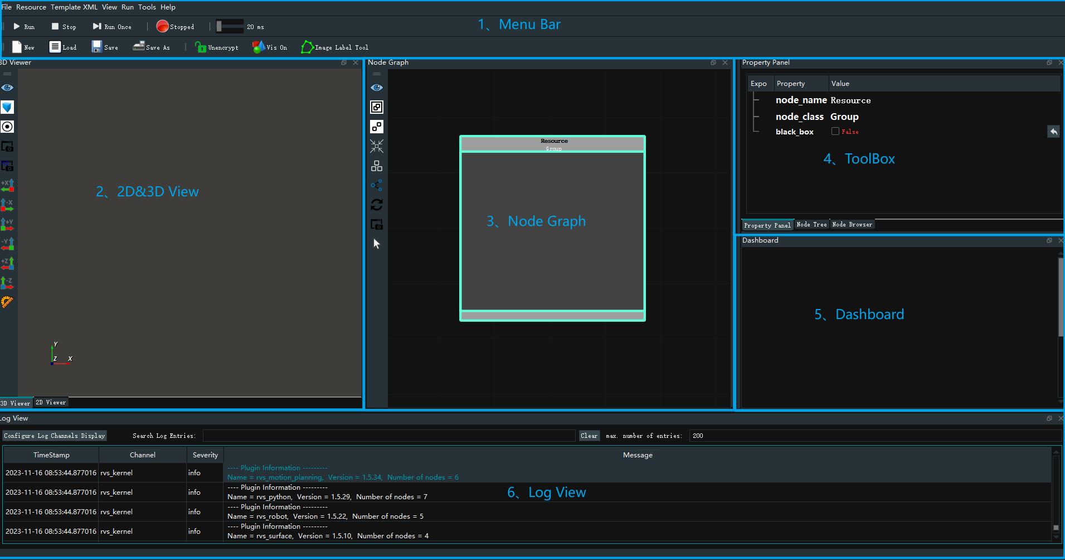Open the View menu
The height and width of the screenshot is (560, 1065).
coord(110,7)
